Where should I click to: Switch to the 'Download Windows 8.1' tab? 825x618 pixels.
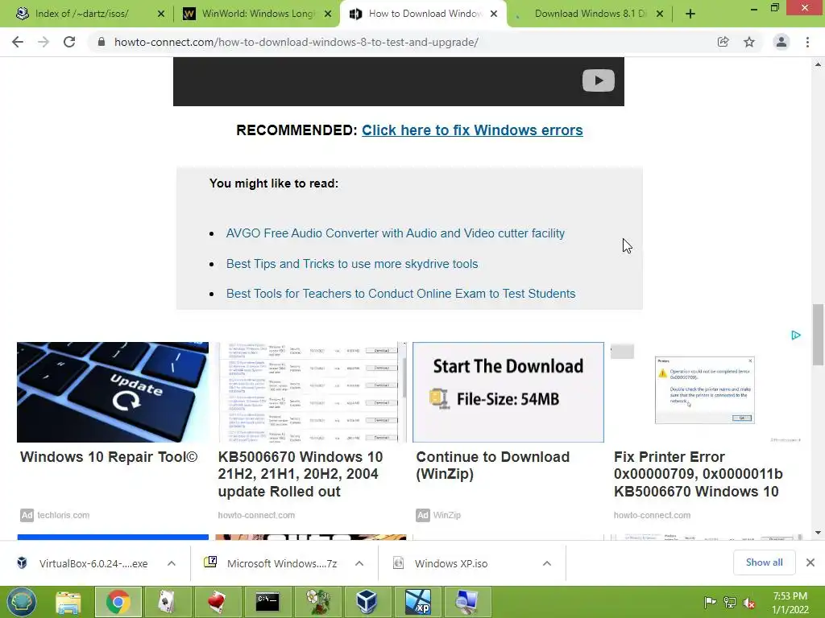(x=590, y=14)
